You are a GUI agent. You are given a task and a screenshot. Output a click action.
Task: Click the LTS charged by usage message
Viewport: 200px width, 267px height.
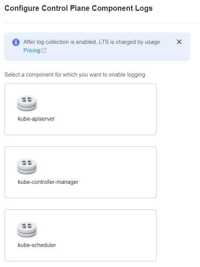[92, 42]
